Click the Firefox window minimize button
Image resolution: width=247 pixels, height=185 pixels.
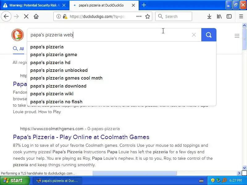pyautogui.click(x=228, y=5)
